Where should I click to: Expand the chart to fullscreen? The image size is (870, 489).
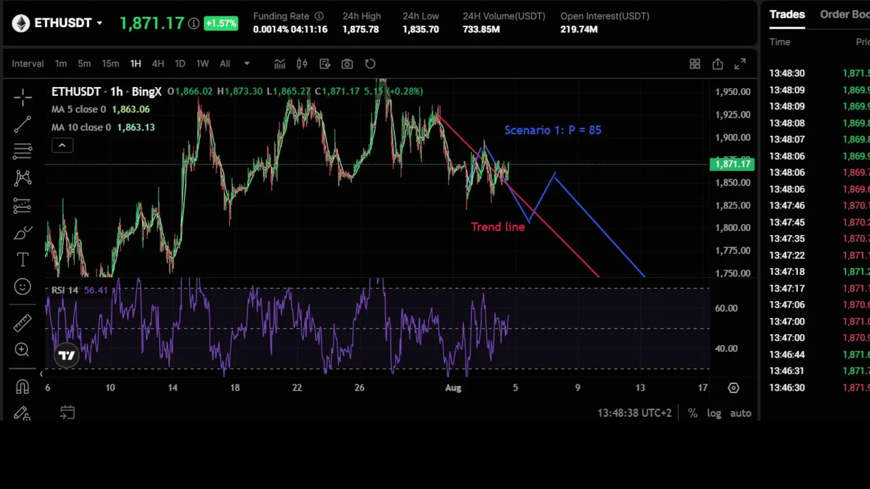[x=740, y=64]
